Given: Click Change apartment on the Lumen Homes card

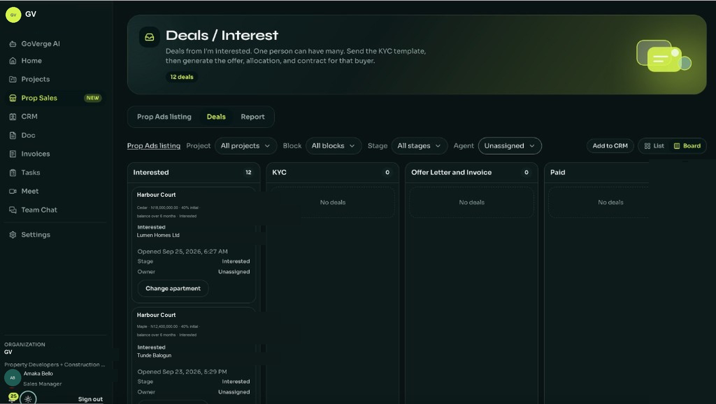Looking at the screenshot, I should pyautogui.click(x=173, y=289).
